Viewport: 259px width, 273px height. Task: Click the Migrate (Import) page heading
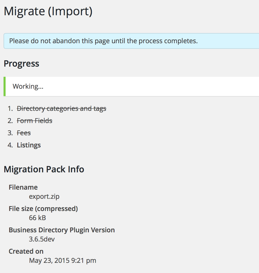[x=48, y=12]
